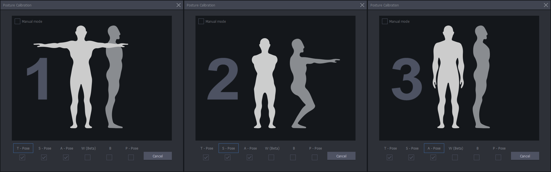Uncheck the S - Pose checkbox in step 1 dialog
Viewport: 551px width, 172px height.
[44, 157]
